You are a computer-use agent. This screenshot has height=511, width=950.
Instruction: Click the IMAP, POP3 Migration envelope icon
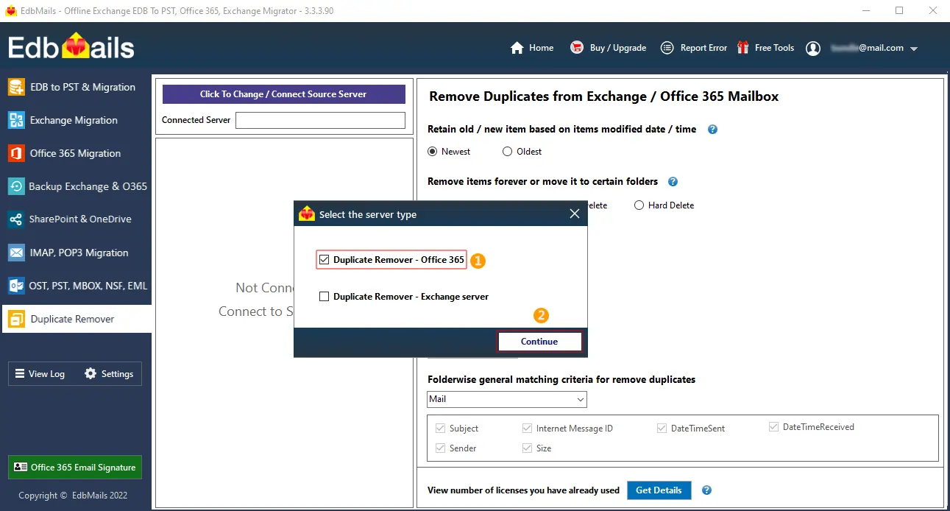tap(16, 253)
